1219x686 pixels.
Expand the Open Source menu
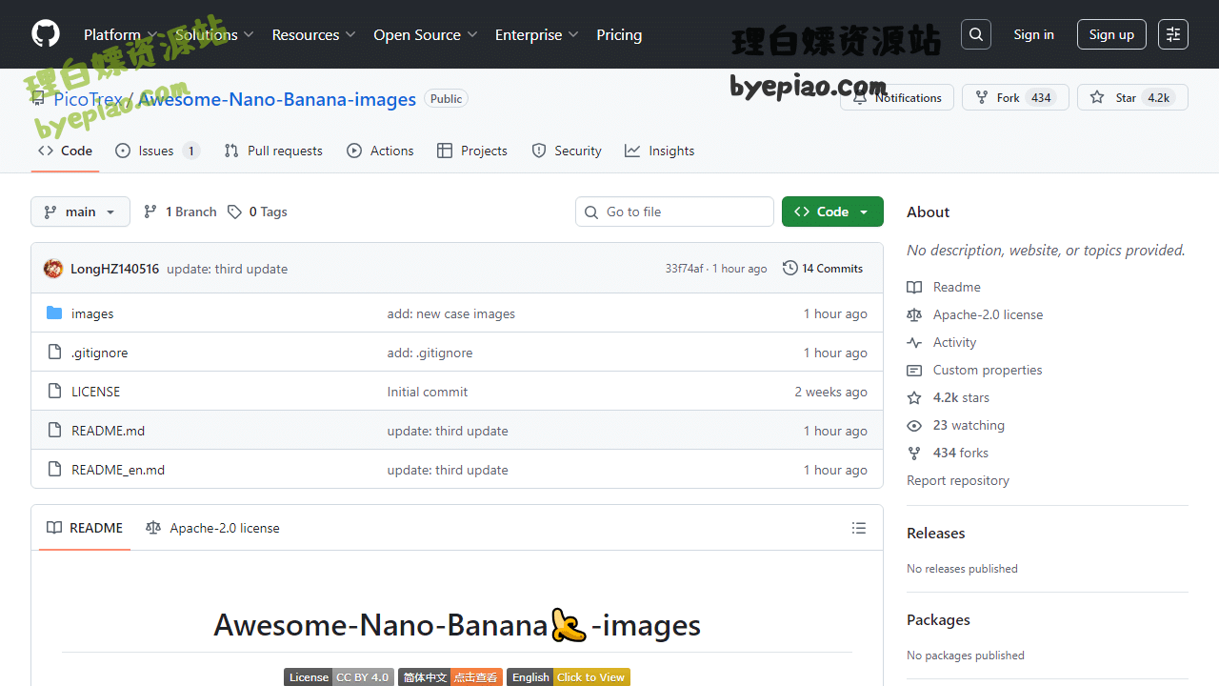coord(426,34)
